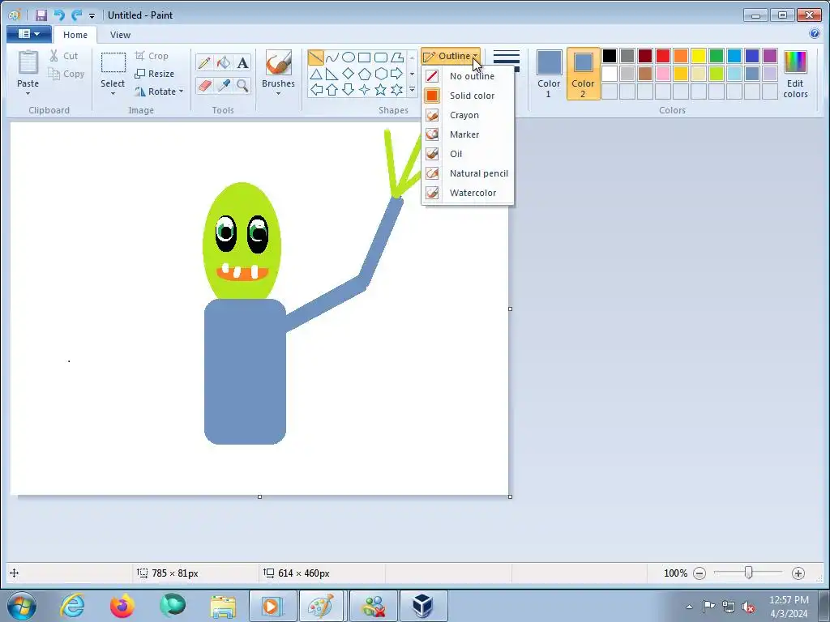The height and width of the screenshot is (622, 830).
Task: Choose Crayon outline option
Action: pos(468,115)
